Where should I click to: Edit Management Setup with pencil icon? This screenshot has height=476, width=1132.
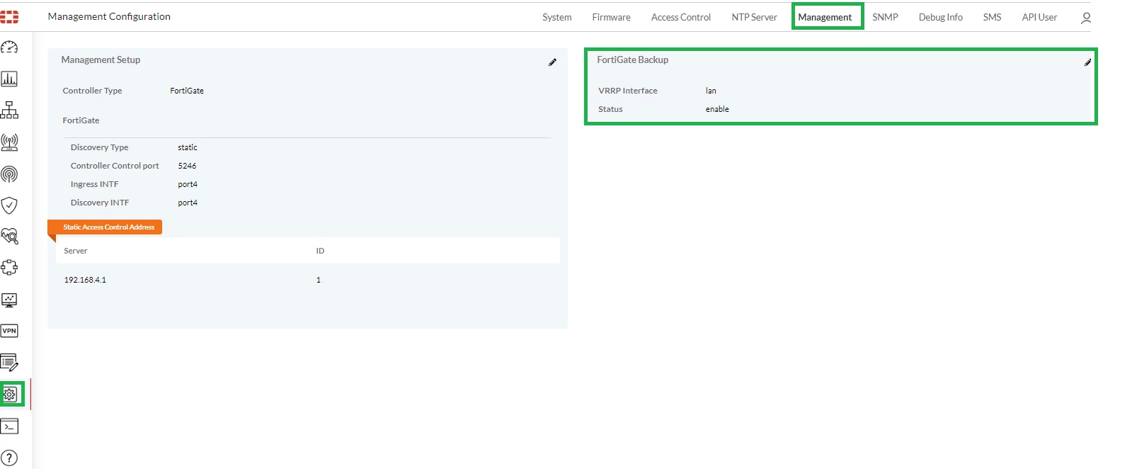pyautogui.click(x=552, y=62)
